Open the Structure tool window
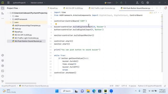168x94 pixels. (x=3, y=13)
